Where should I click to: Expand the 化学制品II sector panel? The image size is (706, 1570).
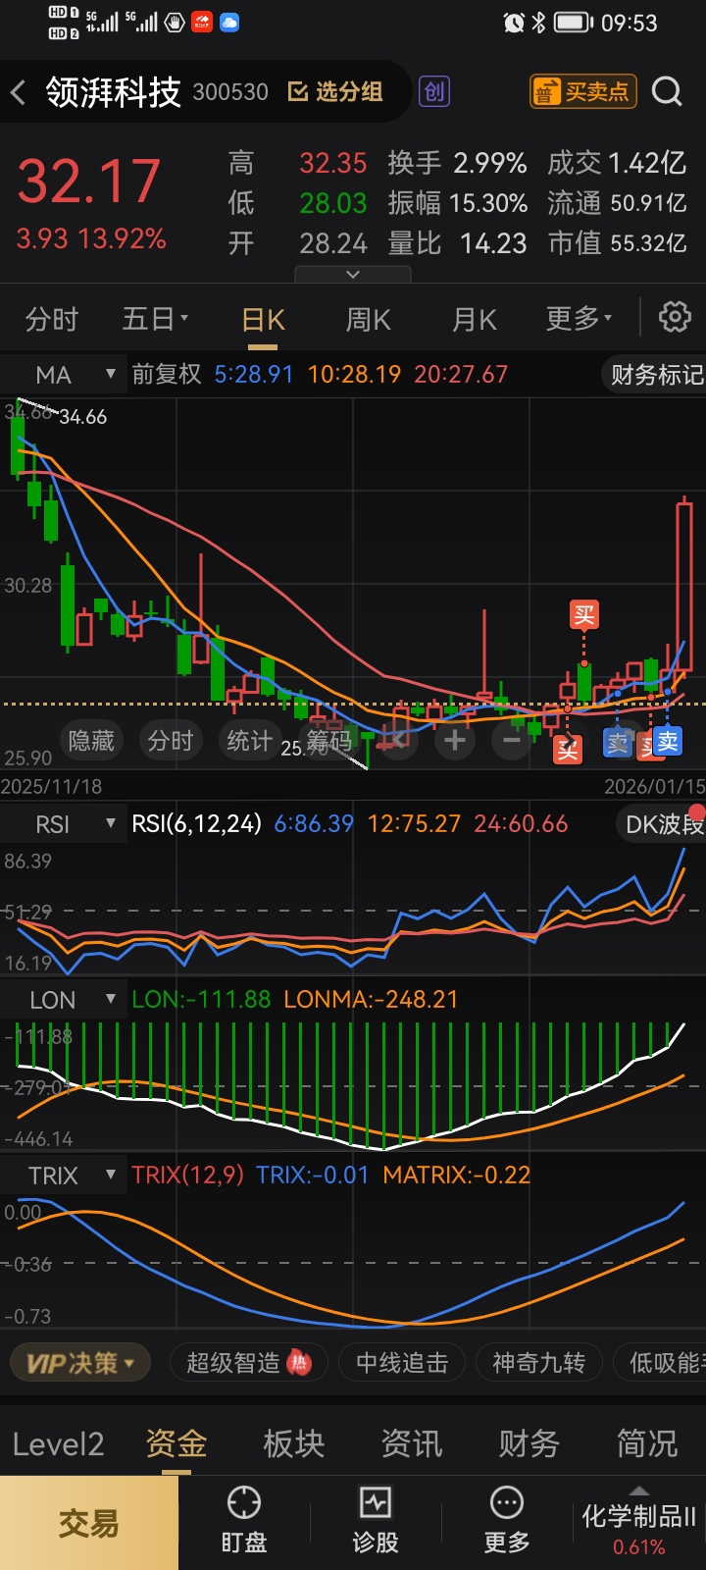638,1523
